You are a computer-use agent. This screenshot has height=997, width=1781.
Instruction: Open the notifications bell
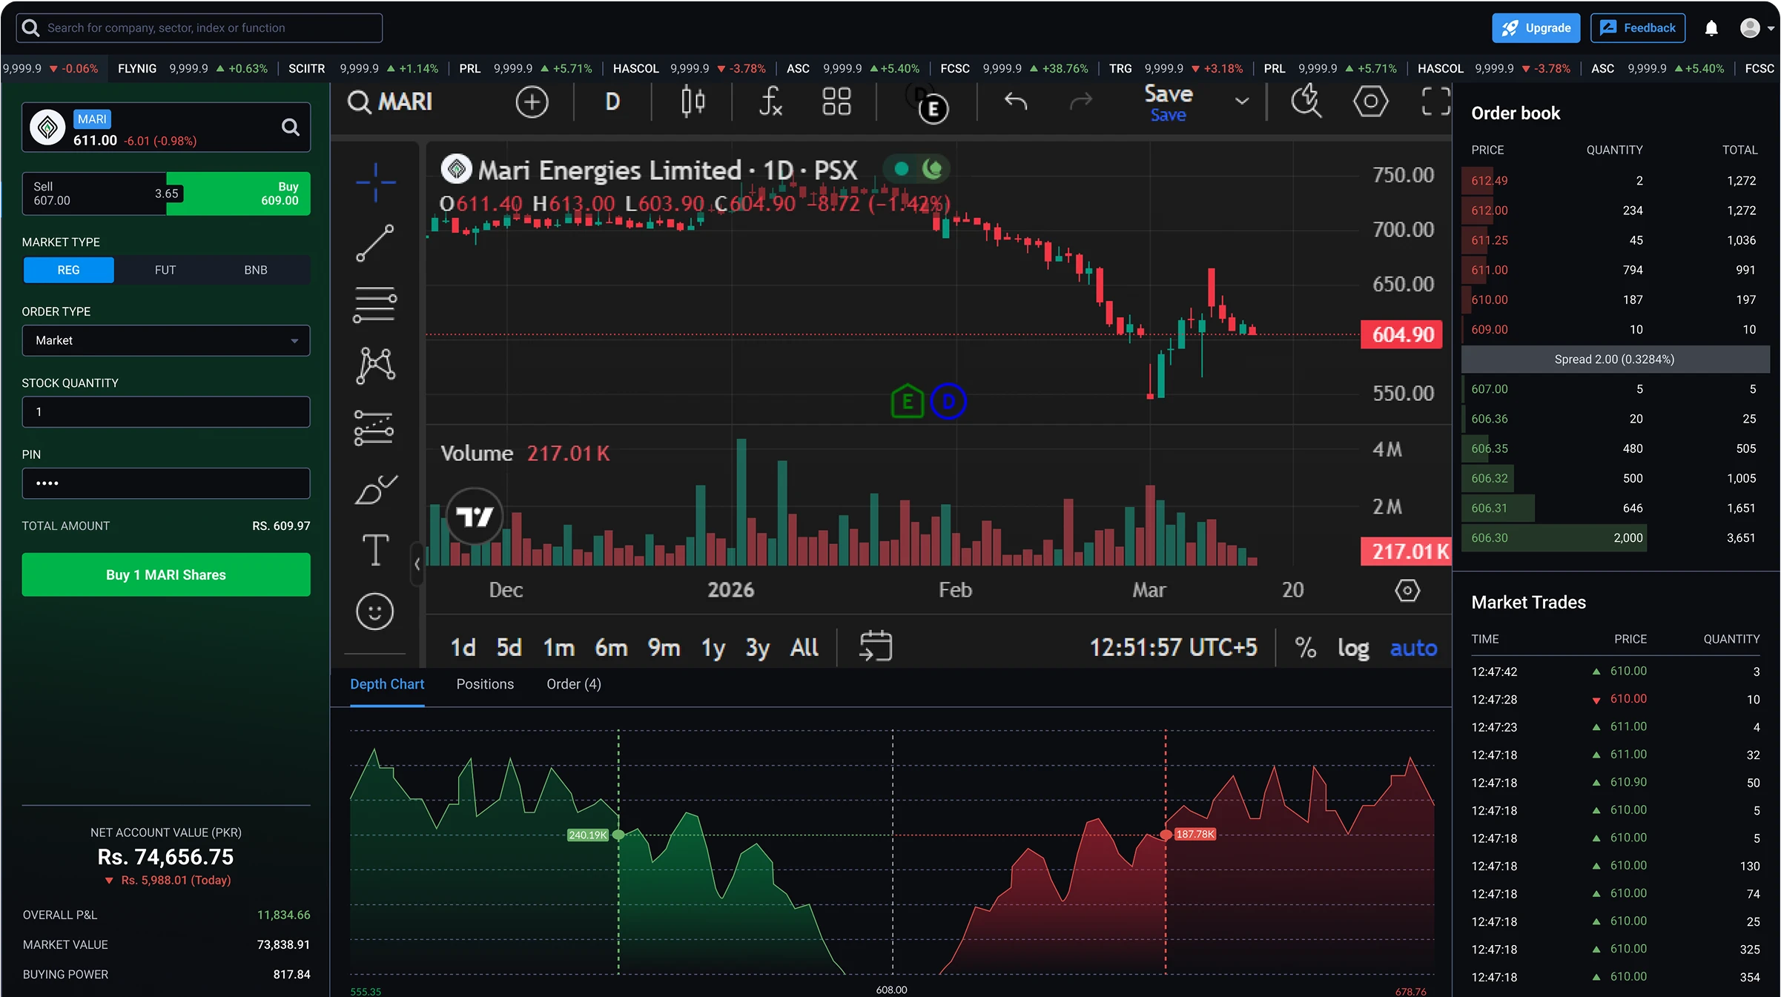1711,28
